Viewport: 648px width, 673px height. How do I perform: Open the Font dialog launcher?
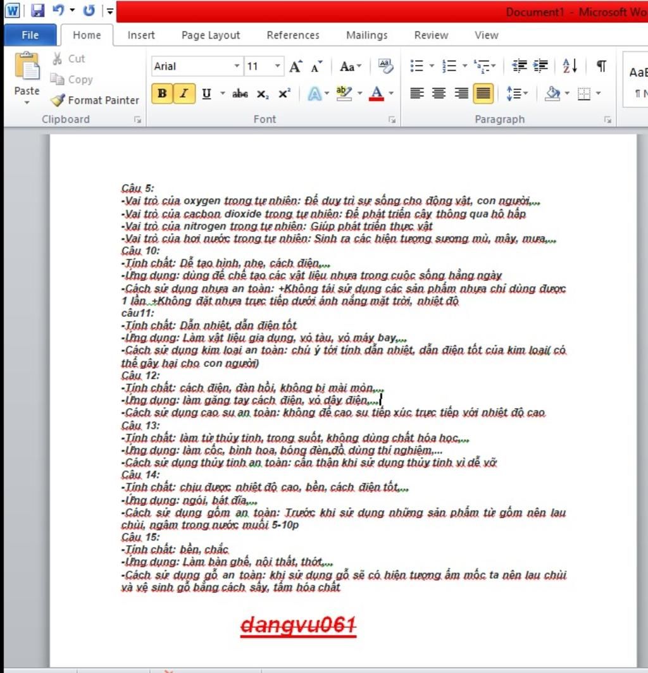click(392, 120)
